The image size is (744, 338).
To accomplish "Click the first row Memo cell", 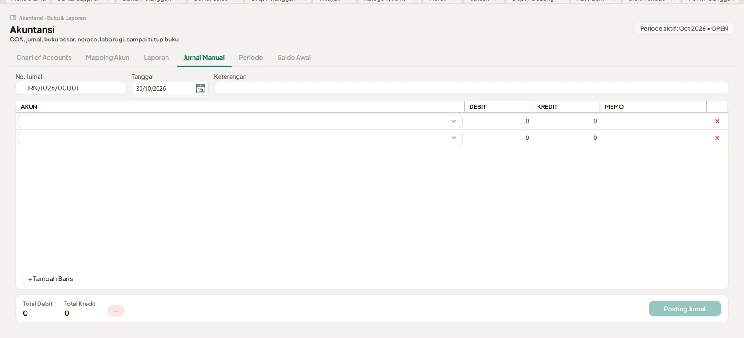I will coord(653,121).
